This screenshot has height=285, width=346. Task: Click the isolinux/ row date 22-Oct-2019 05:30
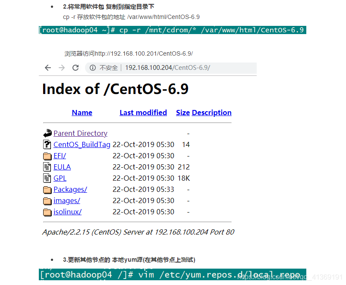(x=143, y=212)
